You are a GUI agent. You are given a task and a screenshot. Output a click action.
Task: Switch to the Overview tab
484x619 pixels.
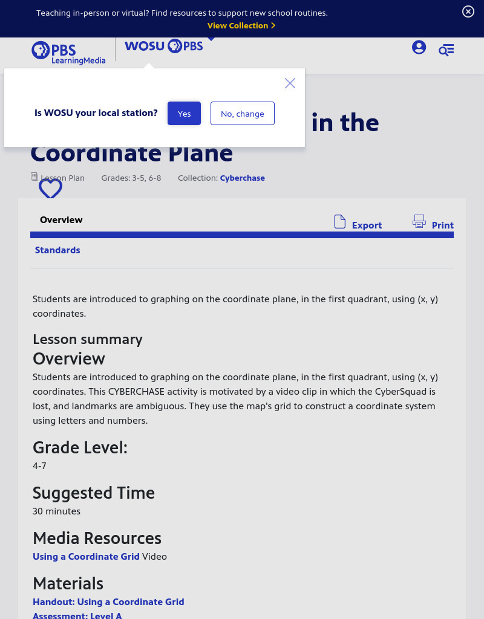pos(61,219)
